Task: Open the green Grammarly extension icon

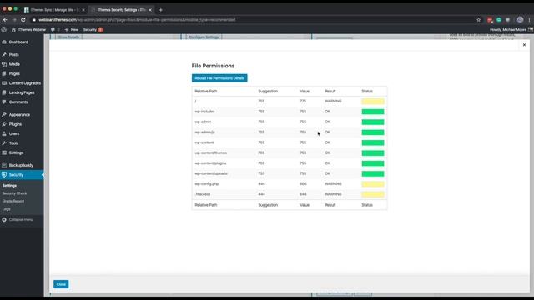Action: click(499, 20)
